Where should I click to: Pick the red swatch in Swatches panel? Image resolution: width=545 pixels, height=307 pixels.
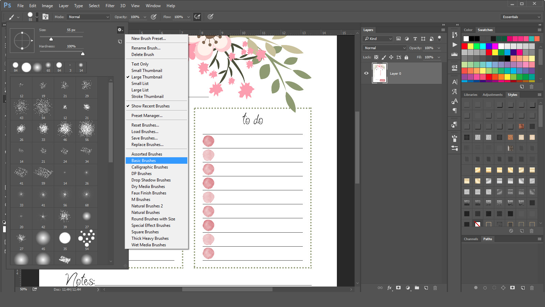click(465, 46)
